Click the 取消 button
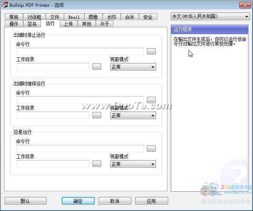 pyautogui.click(x=115, y=201)
